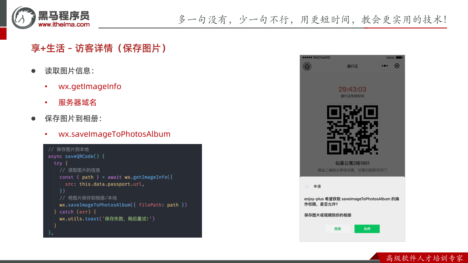Click the 黑马程序员 brand name
The image size is (468, 263).
(64, 15)
